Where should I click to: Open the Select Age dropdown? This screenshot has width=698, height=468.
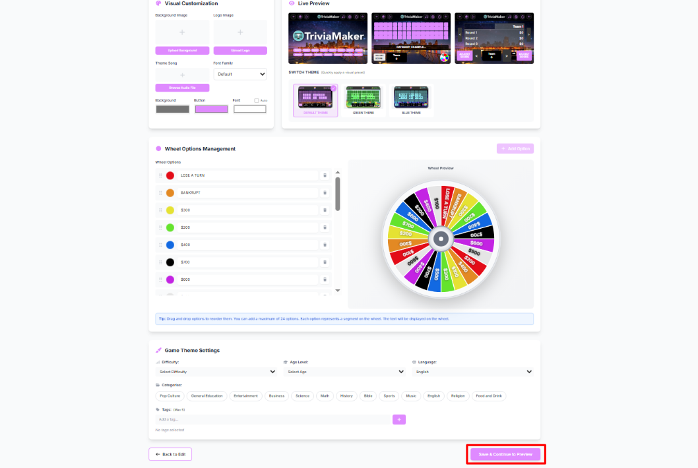(344, 372)
